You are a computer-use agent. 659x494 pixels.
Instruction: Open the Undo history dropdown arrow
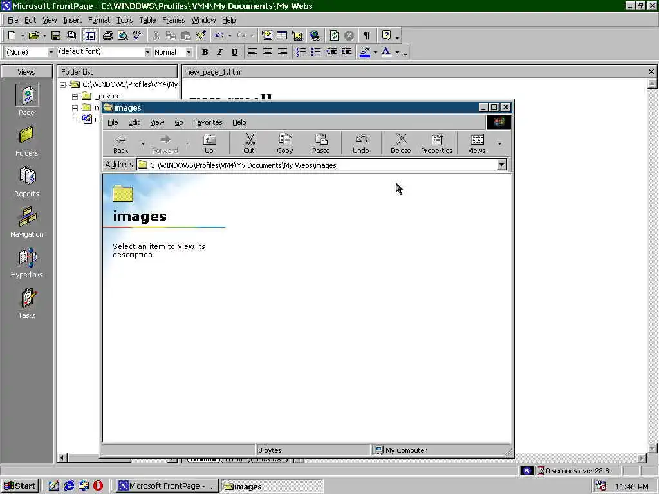click(x=230, y=36)
